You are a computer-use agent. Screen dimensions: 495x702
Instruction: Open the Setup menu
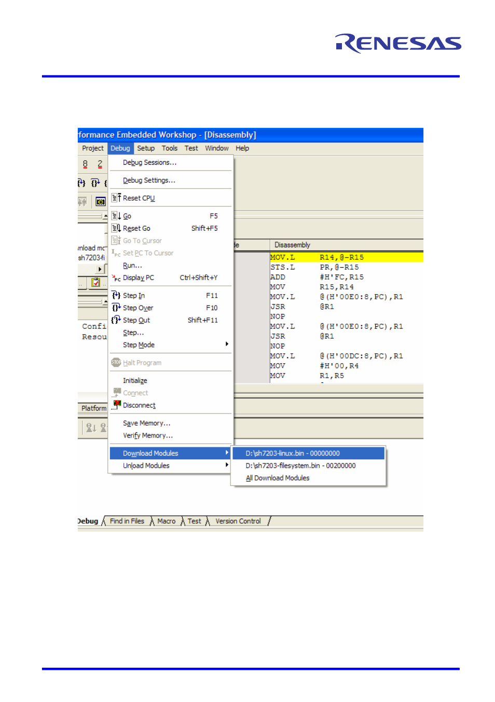point(146,148)
